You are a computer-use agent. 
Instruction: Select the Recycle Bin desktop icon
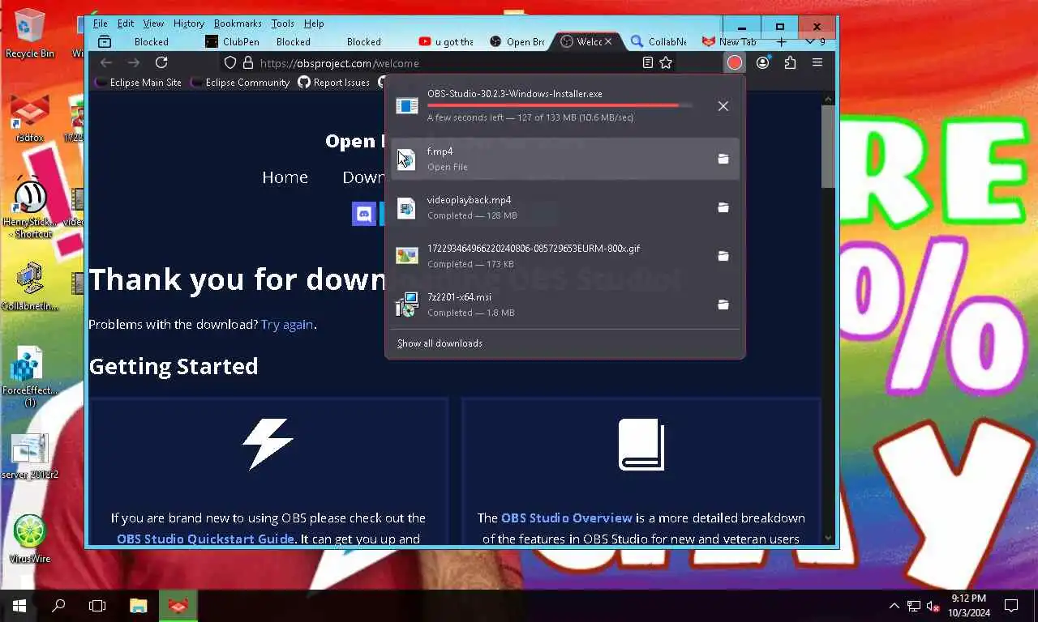coord(30,33)
